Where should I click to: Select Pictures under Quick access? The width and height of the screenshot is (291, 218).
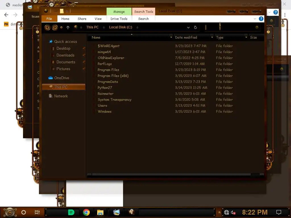click(x=63, y=69)
